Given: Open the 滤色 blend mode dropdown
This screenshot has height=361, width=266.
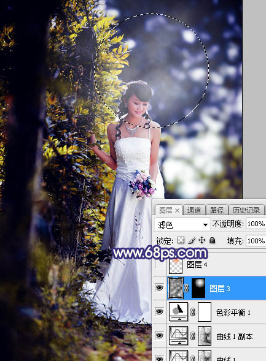Looking at the screenshot, I should [182, 224].
